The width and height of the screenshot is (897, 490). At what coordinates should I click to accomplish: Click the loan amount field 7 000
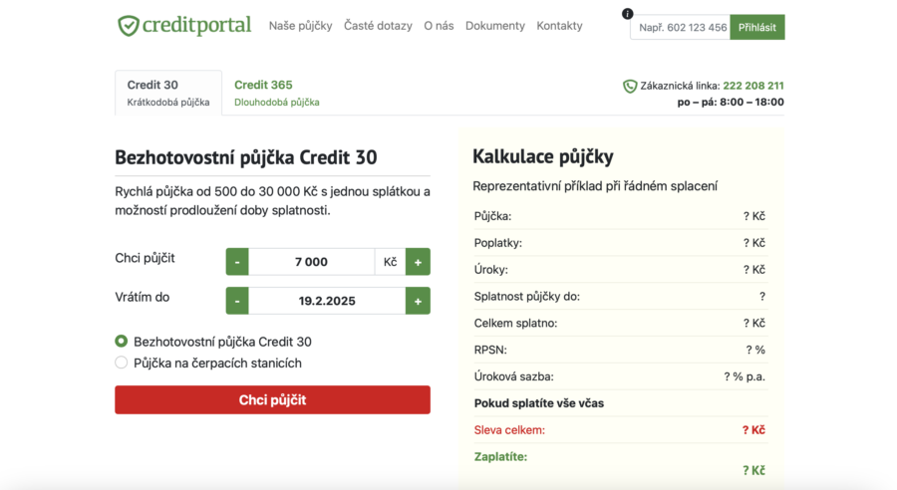(311, 262)
